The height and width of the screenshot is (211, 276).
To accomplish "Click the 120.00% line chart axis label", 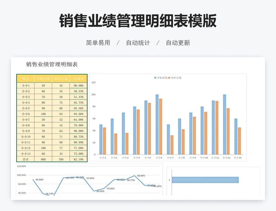I will (x=21, y=166).
